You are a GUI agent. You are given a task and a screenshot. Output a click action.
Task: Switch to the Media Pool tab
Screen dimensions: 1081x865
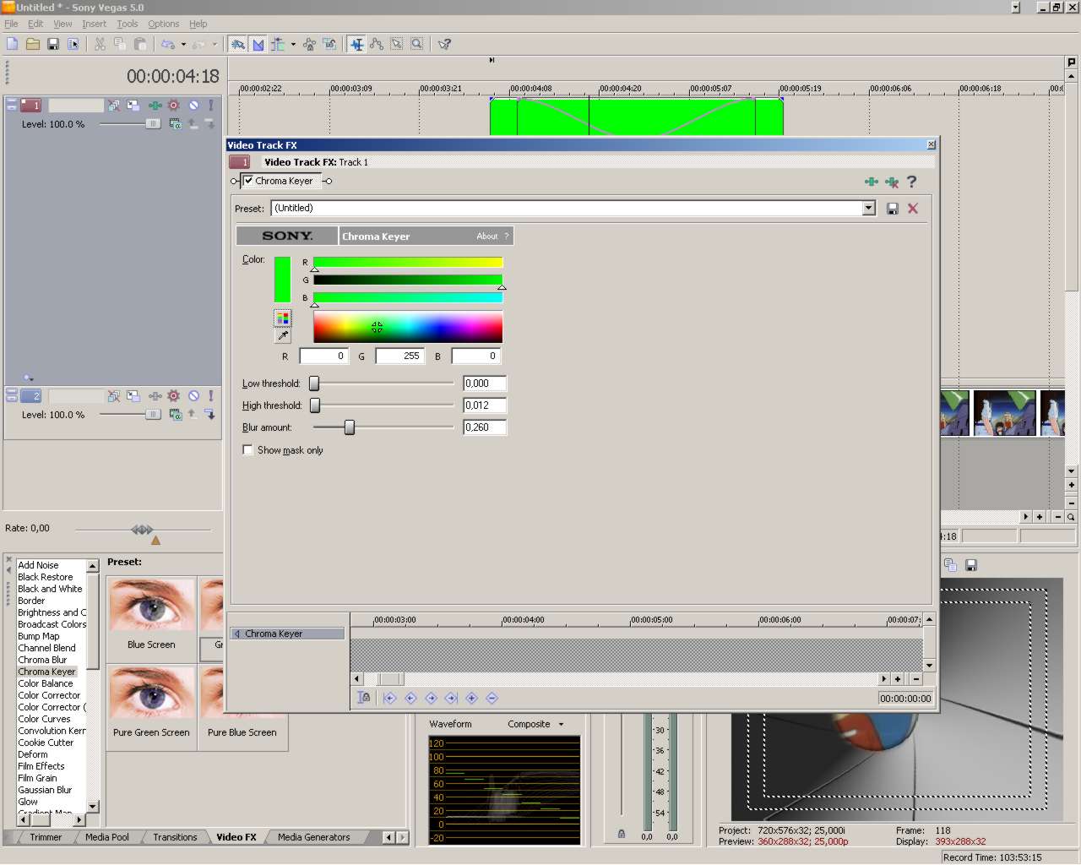107,837
